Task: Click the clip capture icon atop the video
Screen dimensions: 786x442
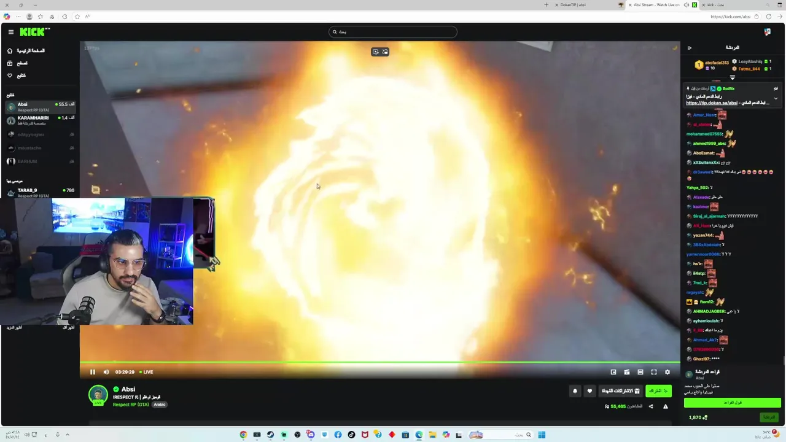Action: click(375, 52)
